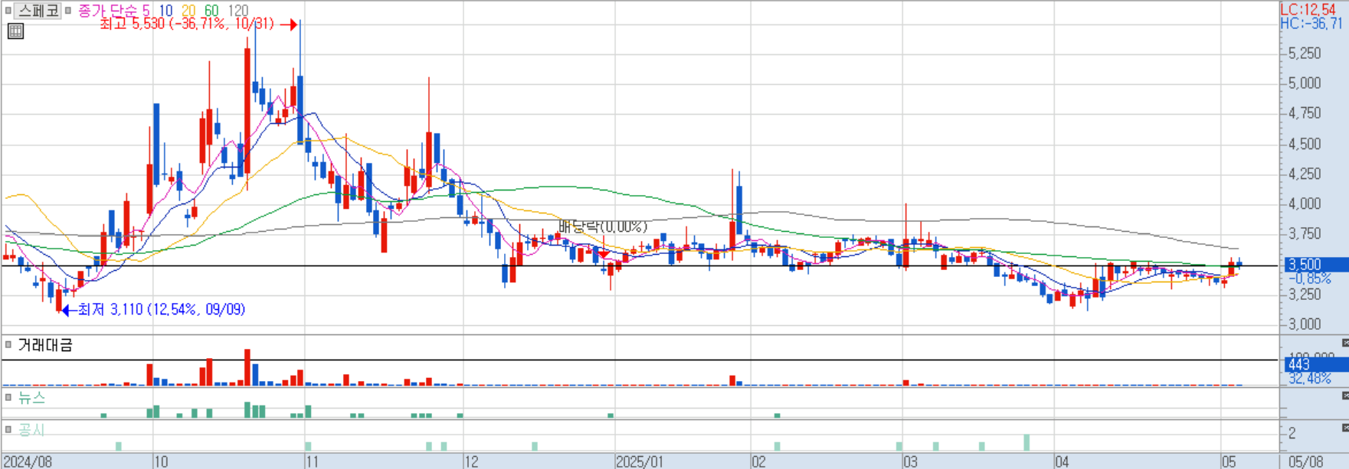Close the 뉴스 panel with its corner icon

coord(1344,396)
